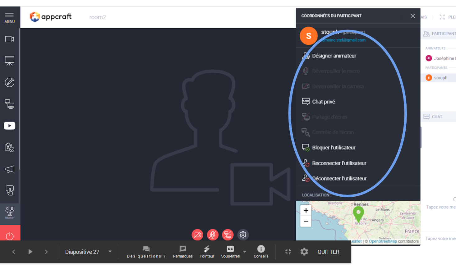Image resolution: width=456 pixels, height=265 pixels.
Task: Select Chat privé menu option
Action: click(323, 102)
